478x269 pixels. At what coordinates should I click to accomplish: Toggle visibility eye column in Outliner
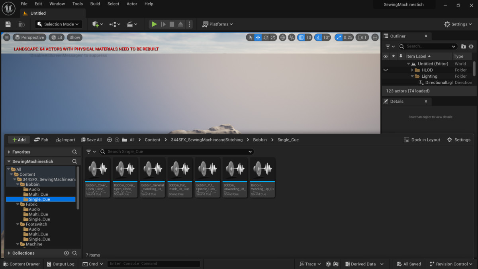[386, 57]
